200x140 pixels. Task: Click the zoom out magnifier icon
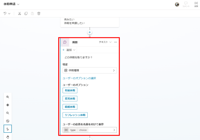(8, 113)
